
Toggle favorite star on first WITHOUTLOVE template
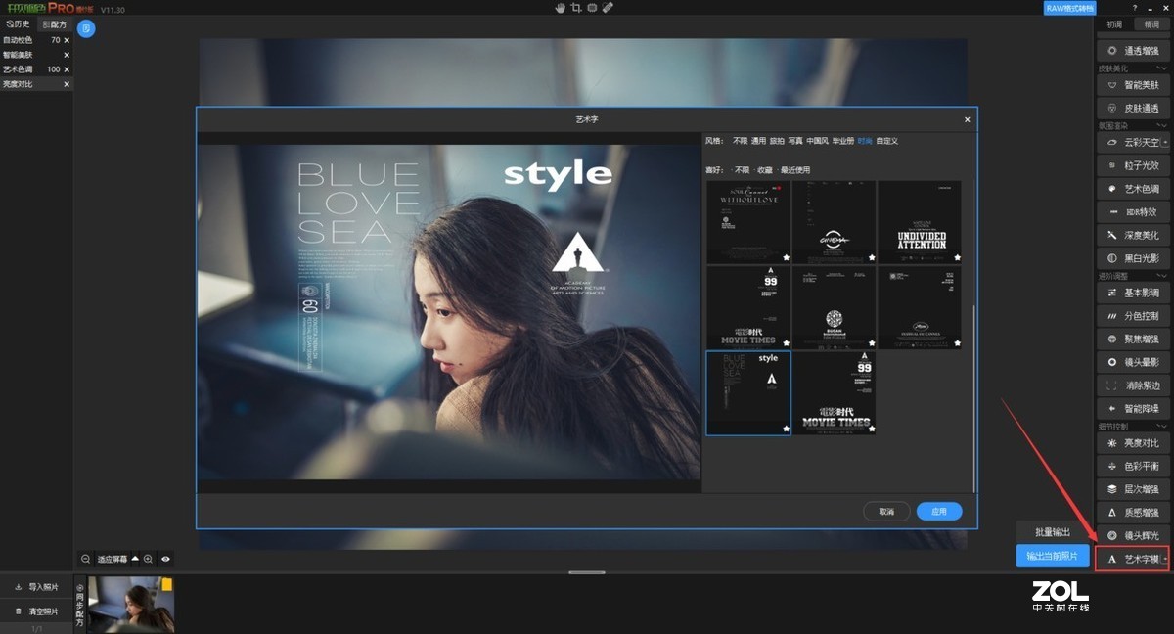pos(785,258)
